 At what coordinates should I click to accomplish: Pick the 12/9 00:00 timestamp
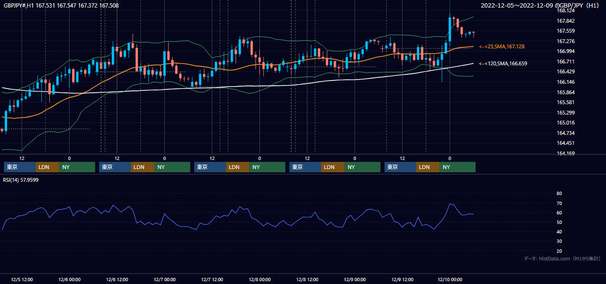(355, 279)
